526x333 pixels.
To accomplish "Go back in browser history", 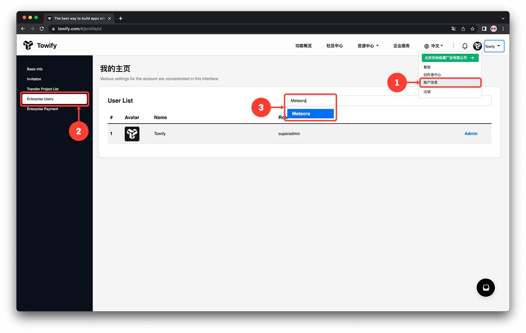I will click(x=23, y=29).
